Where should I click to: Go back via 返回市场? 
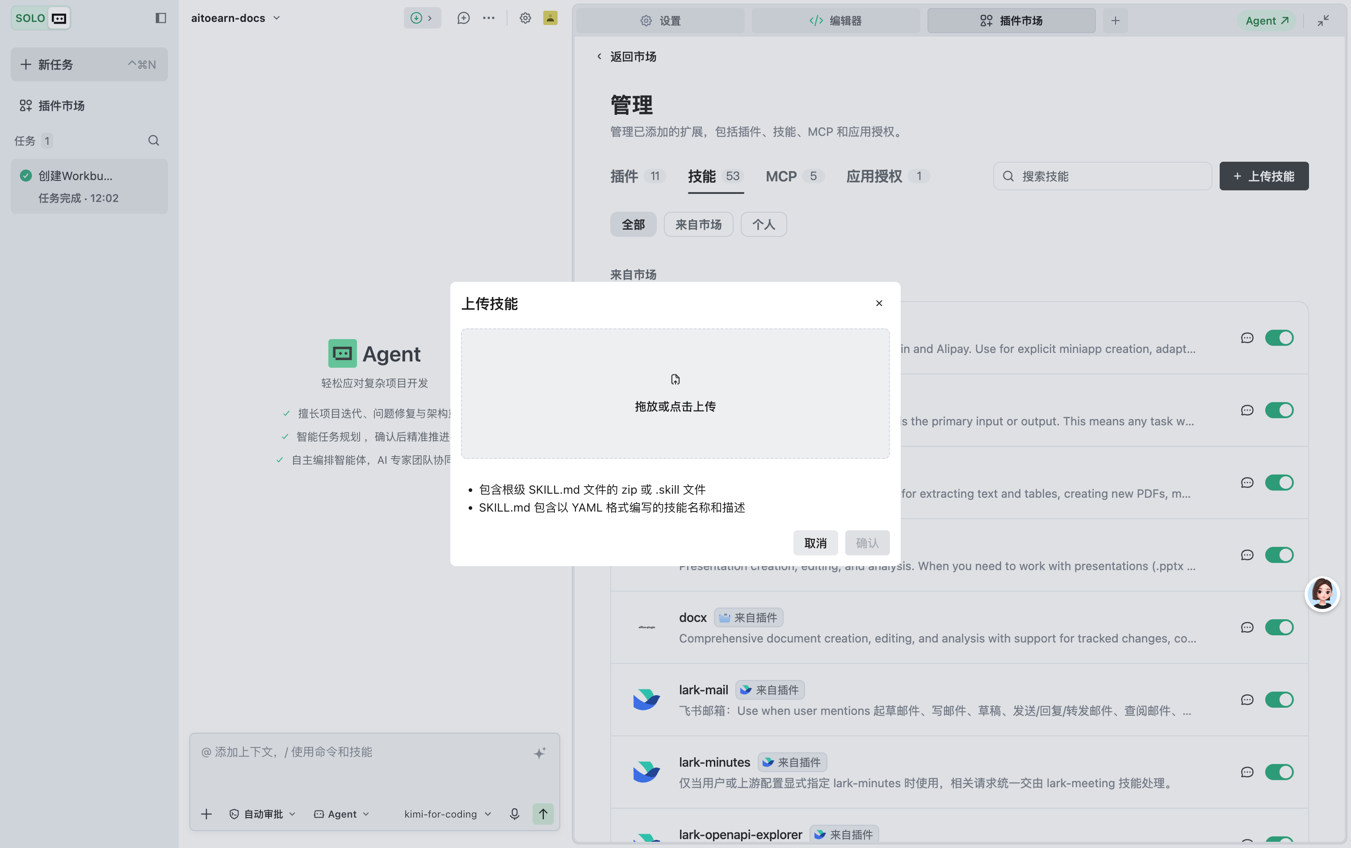[626, 57]
